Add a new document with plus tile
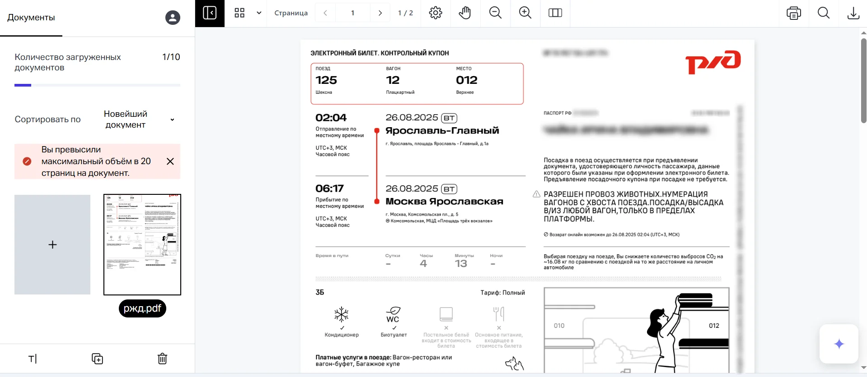 (x=52, y=244)
